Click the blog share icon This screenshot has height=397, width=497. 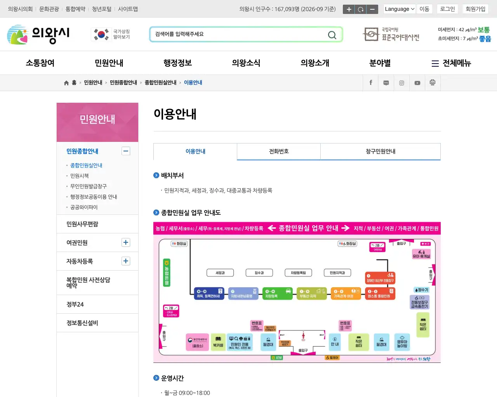tap(386, 83)
